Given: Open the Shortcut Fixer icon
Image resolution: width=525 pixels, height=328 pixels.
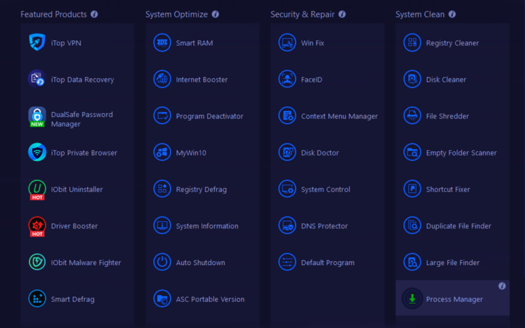Looking at the screenshot, I should coord(412,189).
